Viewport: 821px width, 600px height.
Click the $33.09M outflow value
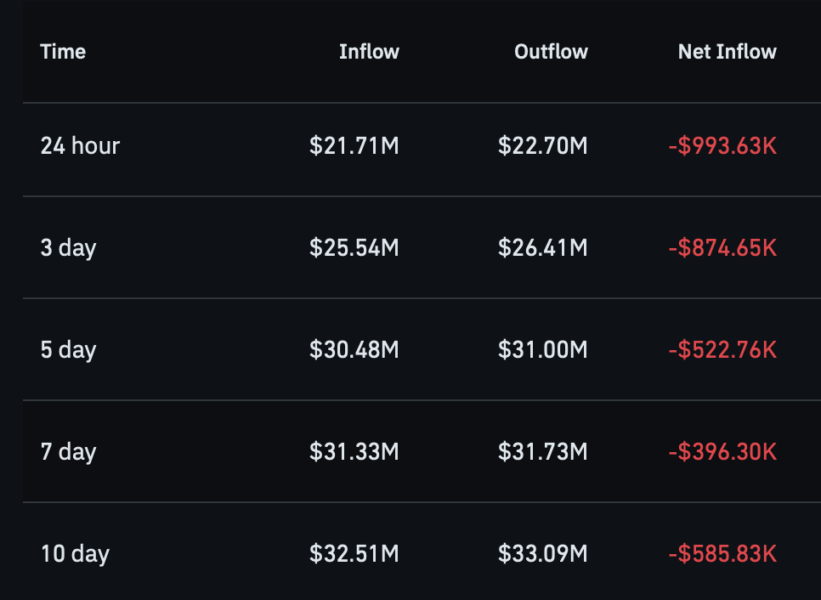(543, 554)
